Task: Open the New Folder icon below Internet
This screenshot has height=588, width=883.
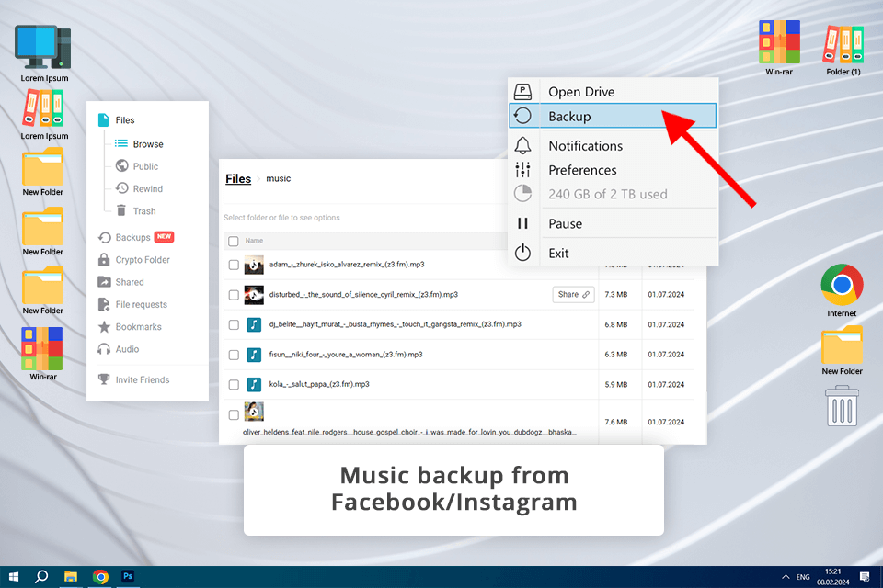Action: pyautogui.click(x=842, y=345)
